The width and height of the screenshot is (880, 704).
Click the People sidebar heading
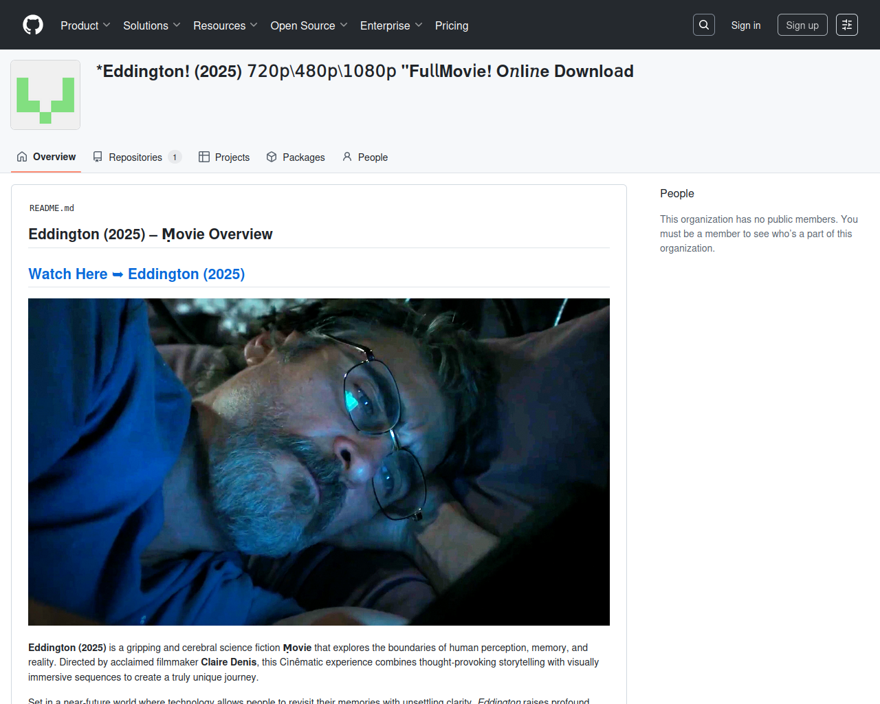point(677,193)
